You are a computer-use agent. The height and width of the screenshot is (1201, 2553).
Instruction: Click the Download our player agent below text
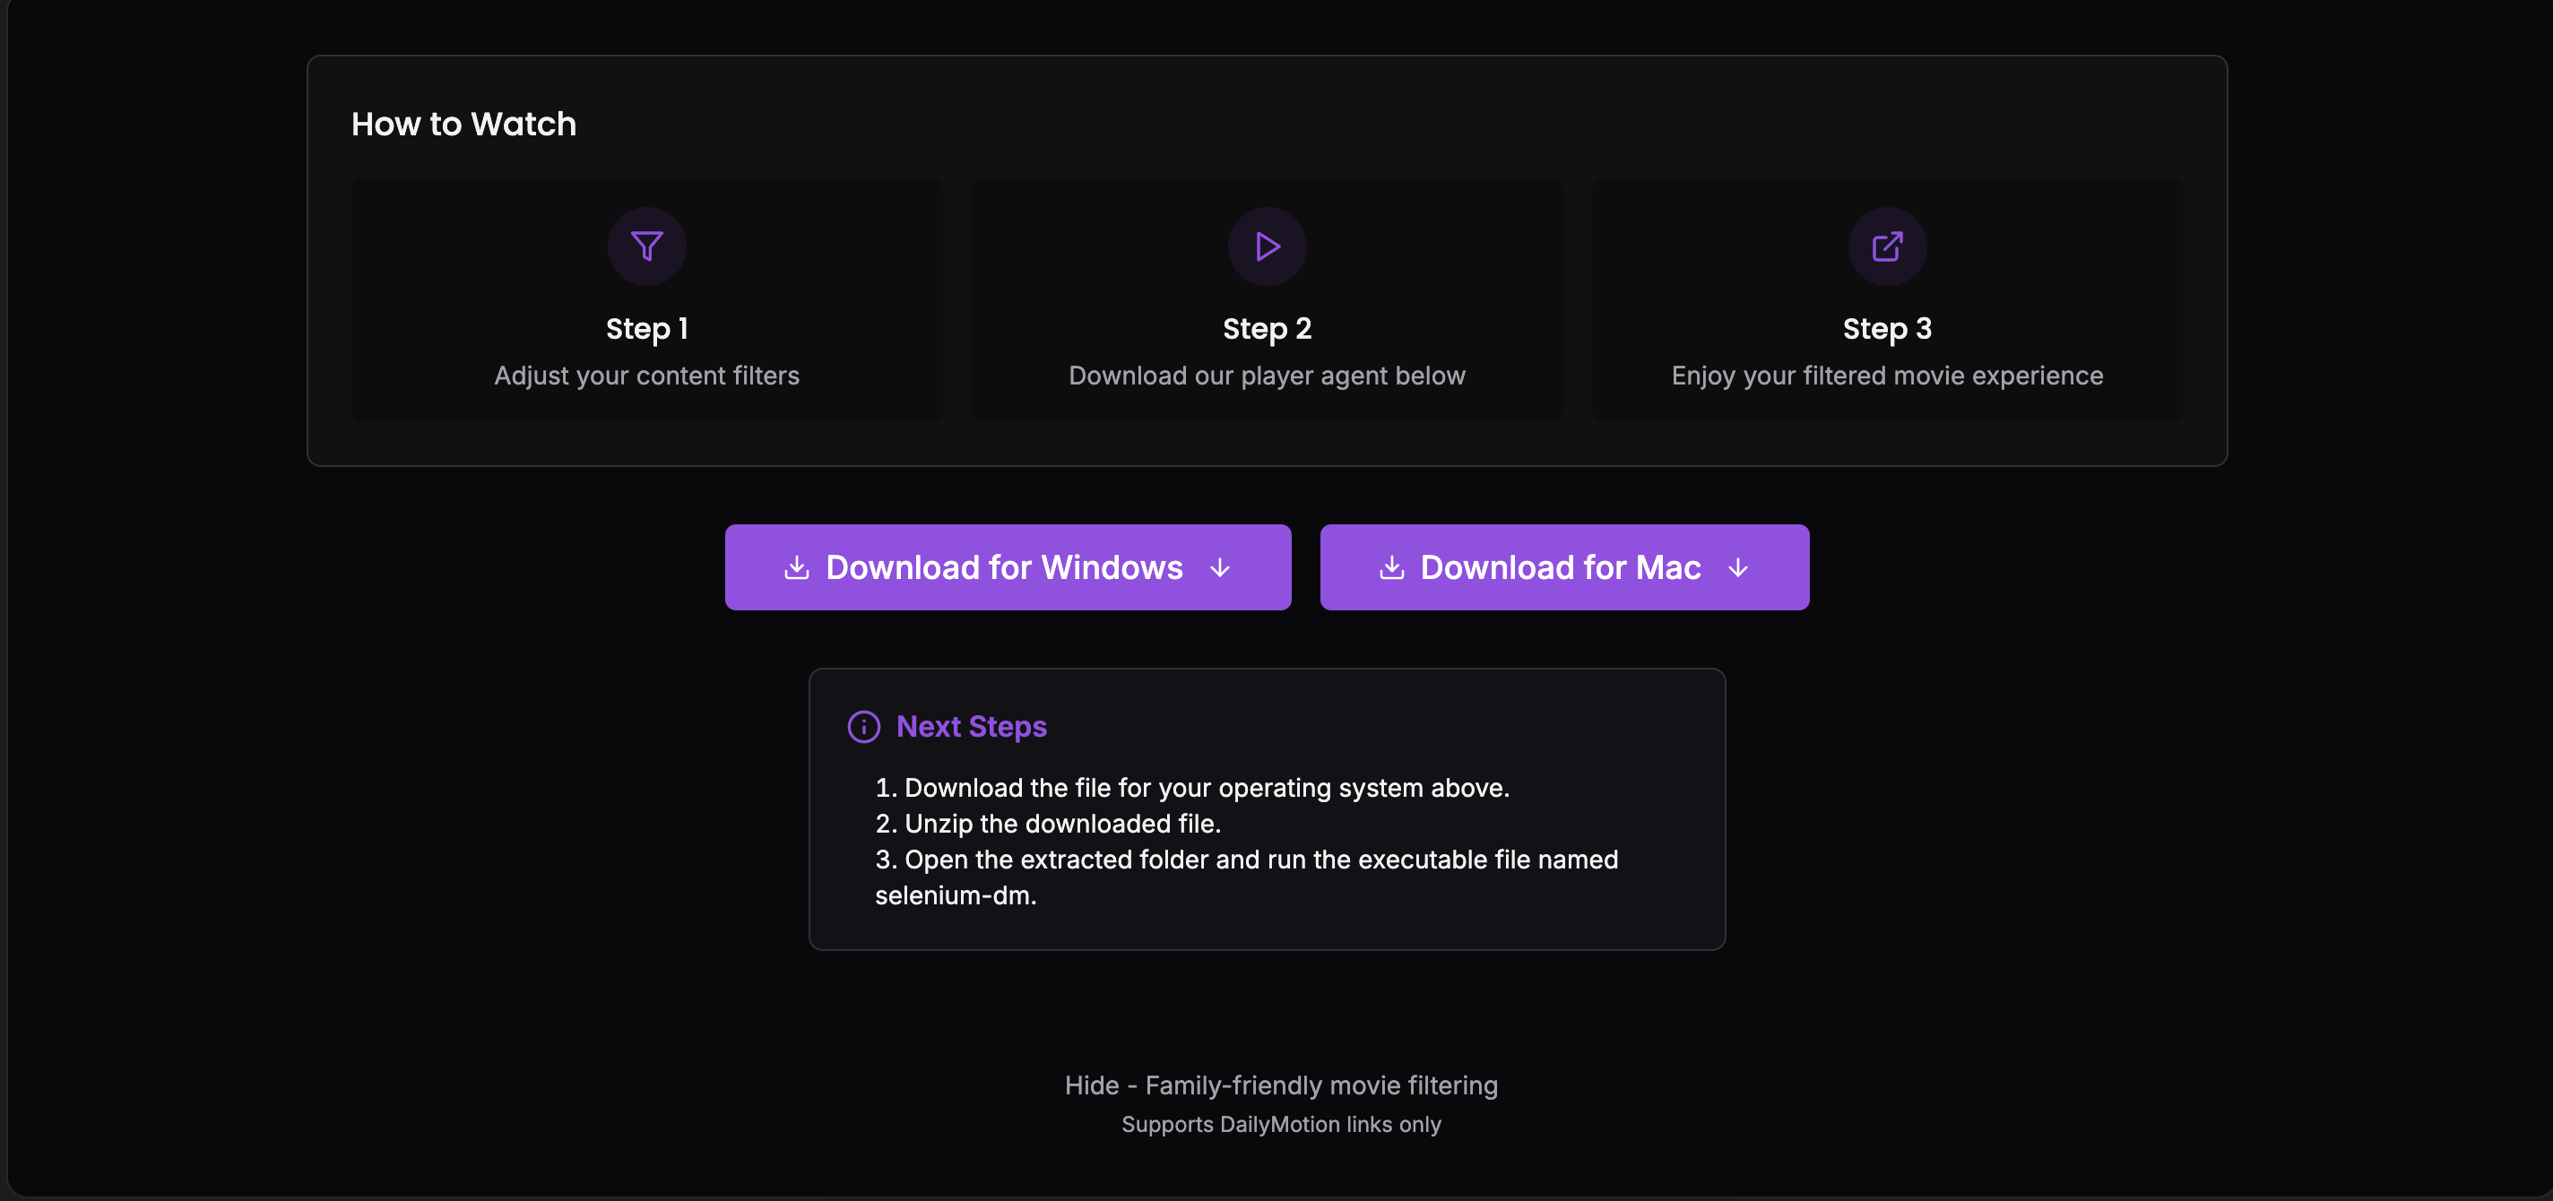coord(1267,376)
